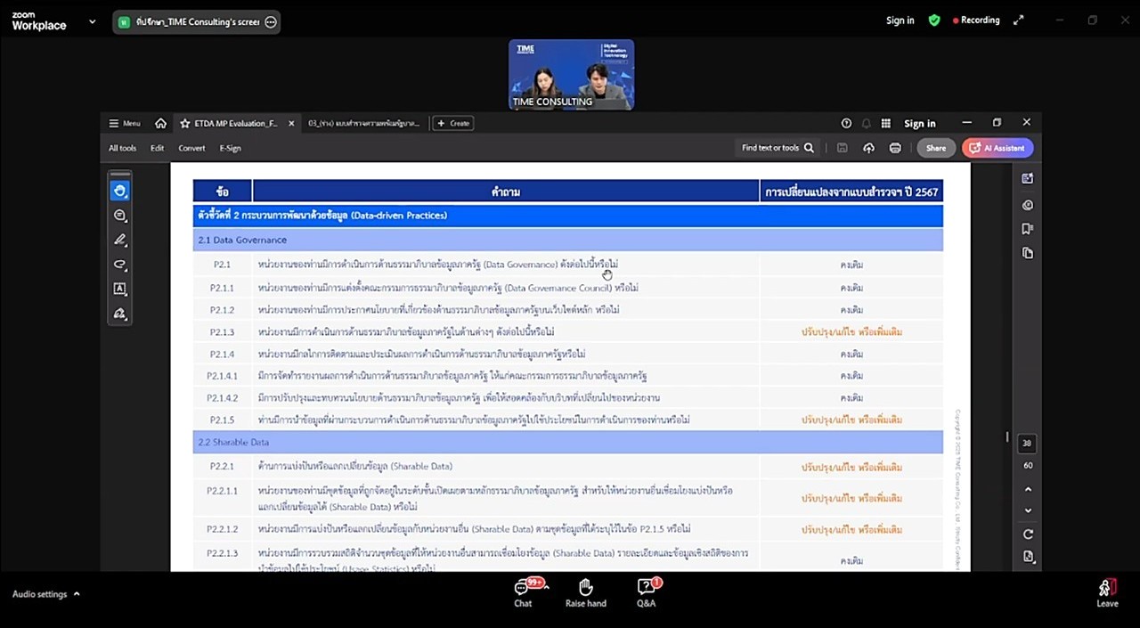
Task: Open Zoom Raise hand
Action: tap(585, 592)
